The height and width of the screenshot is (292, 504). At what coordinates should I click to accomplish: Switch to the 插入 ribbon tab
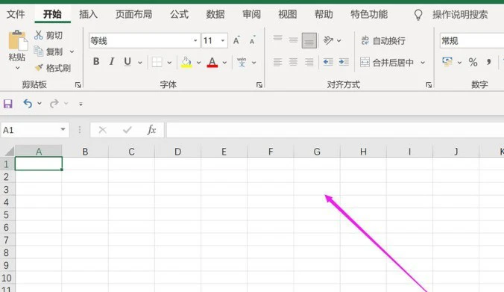tap(89, 14)
